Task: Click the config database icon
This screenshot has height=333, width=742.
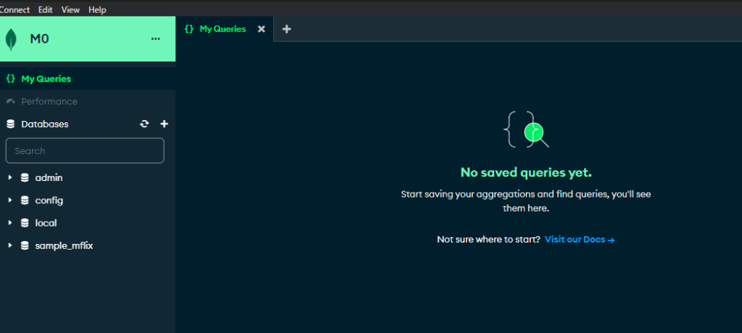Action: coord(25,201)
